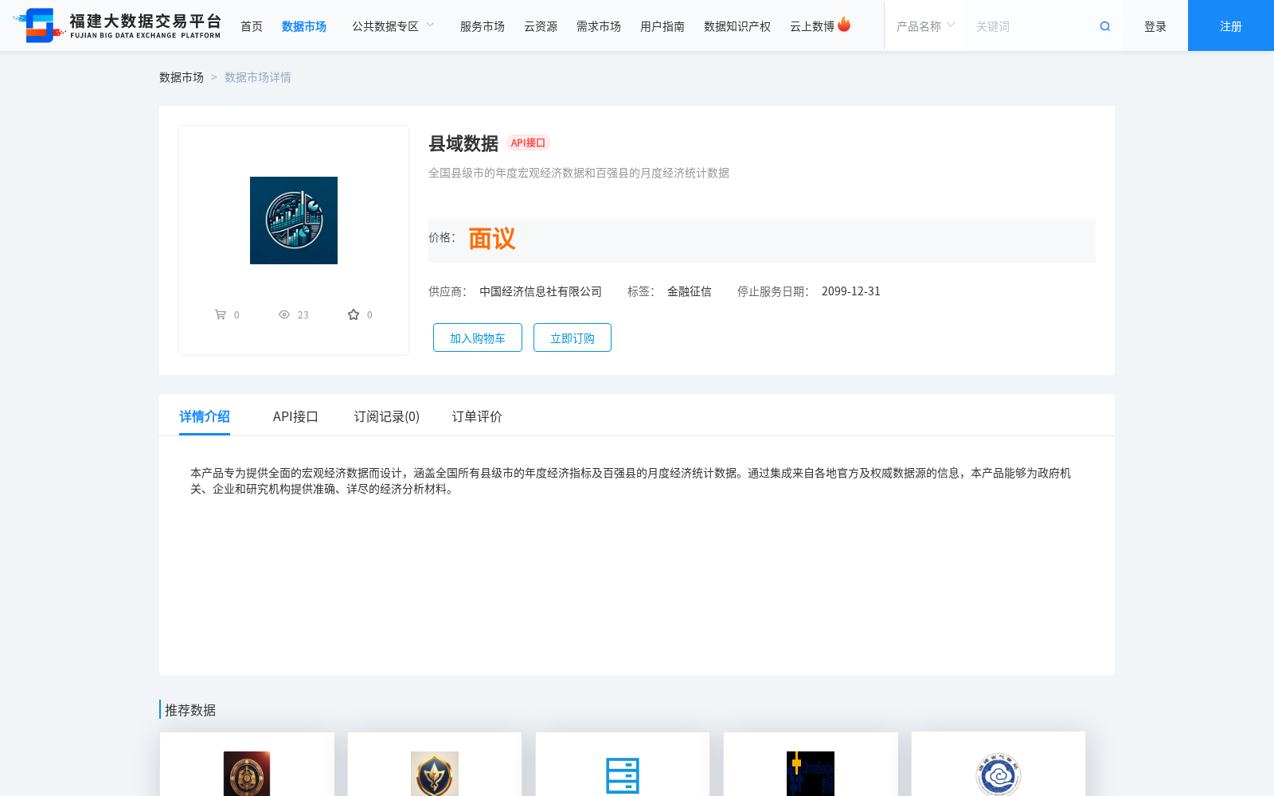Click the eye views icon
This screenshot has height=796, width=1274.
pyautogui.click(x=284, y=314)
